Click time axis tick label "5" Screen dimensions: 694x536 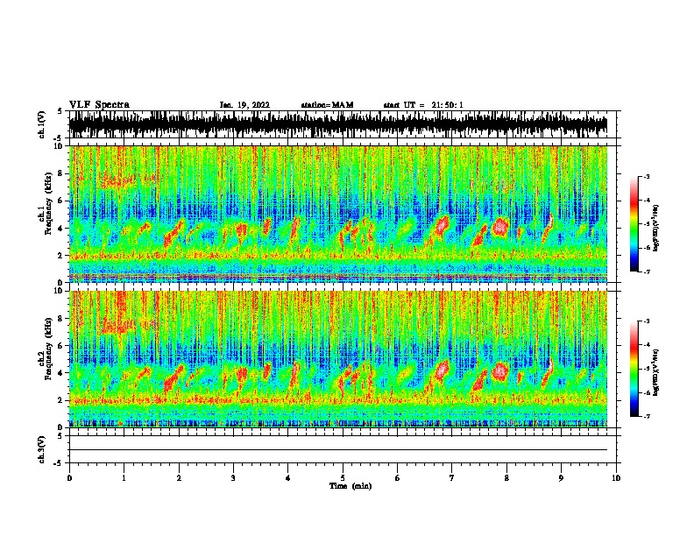pos(343,478)
